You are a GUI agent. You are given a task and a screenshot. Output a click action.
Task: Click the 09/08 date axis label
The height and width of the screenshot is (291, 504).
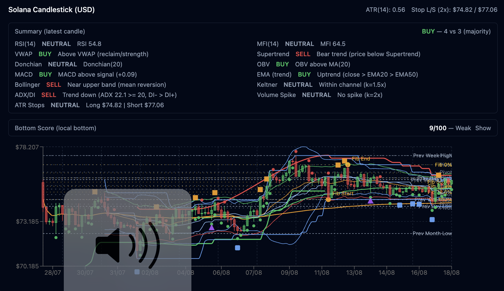tap(289, 272)
